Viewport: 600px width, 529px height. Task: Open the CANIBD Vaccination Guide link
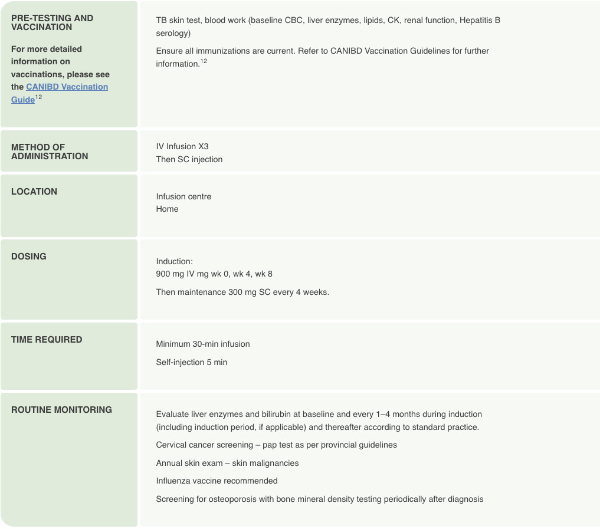pyautogui.click(x=67, y=87)
